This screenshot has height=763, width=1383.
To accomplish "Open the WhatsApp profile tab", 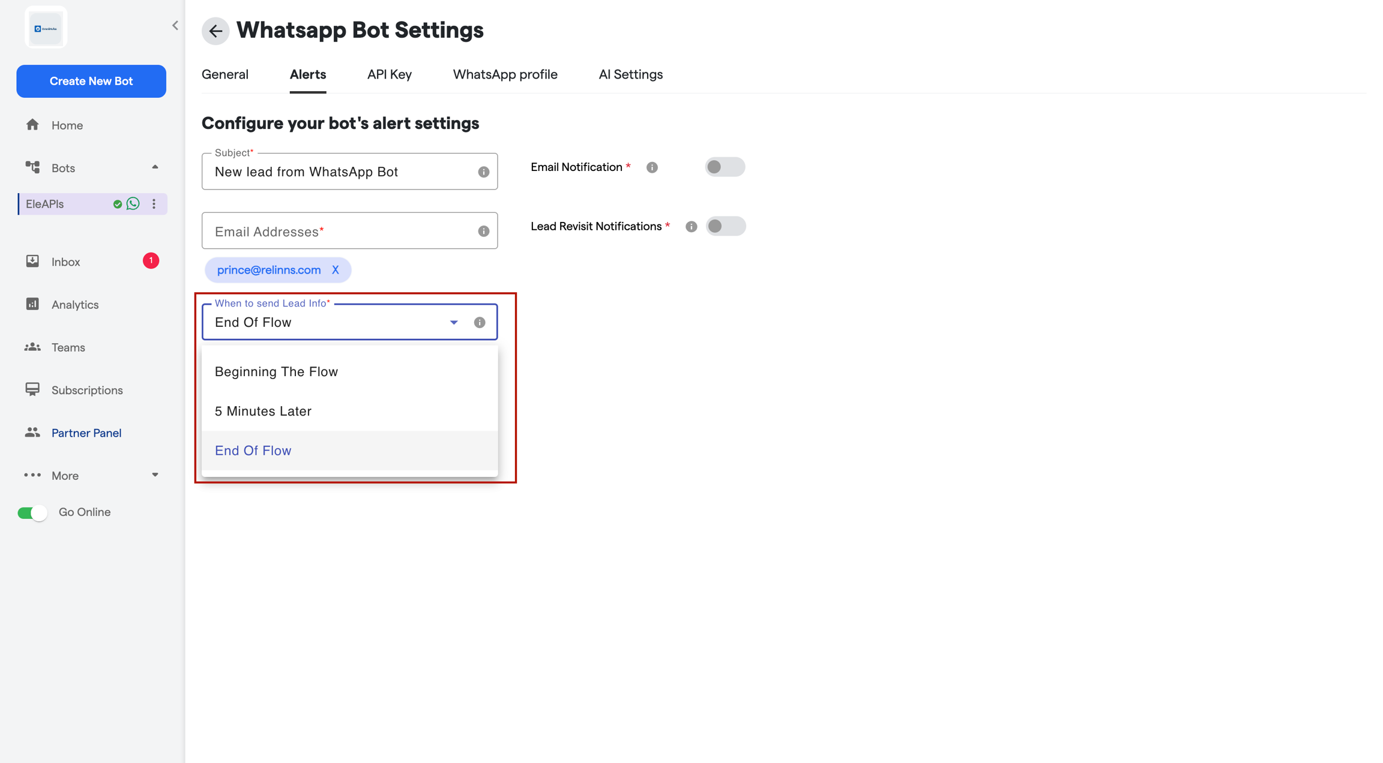I will [x=505, y=74].
